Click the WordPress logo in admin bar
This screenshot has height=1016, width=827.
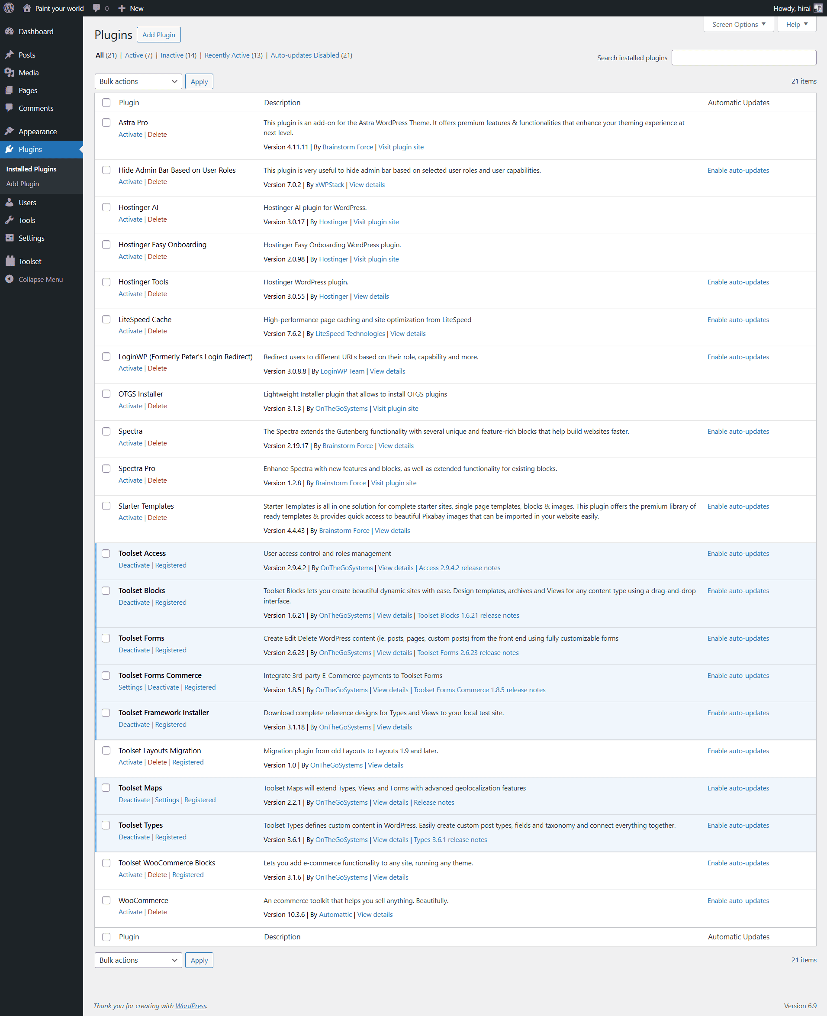(x=9, y=8)
